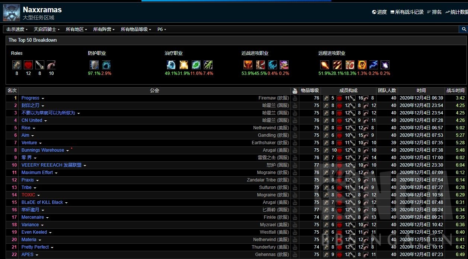Select the bow ranged role icon under Roles
The image size is (468, 259).
point(51,64)
